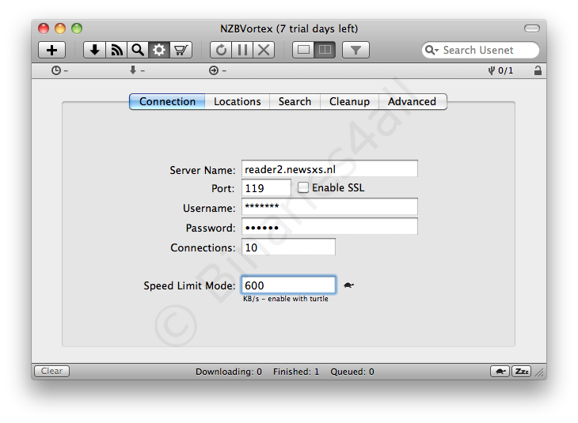Open the downloads view arrow icon
Image resolution: width=578 pixels, height=423 pixels.
click(x=95, y=50)
